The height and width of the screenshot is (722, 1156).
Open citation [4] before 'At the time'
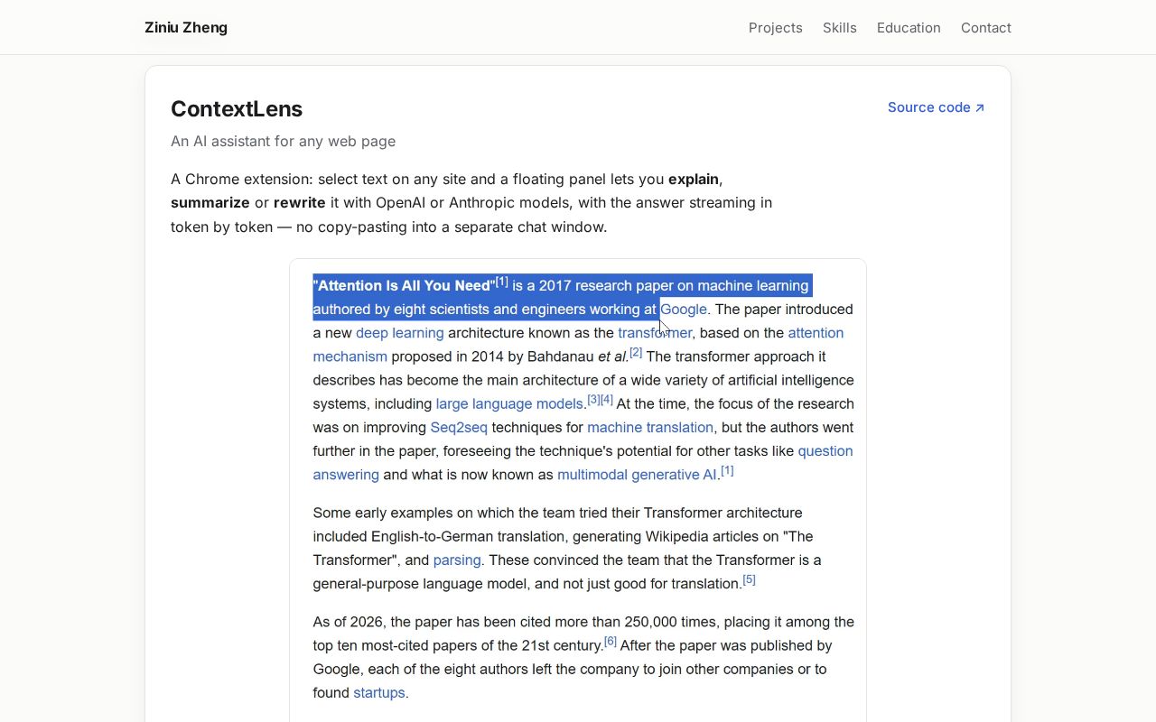(607, 399)
